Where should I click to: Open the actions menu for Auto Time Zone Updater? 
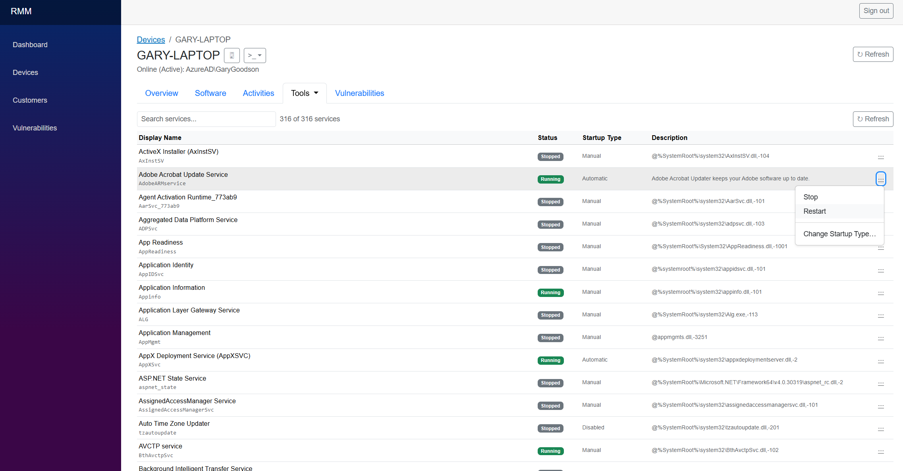pyautogui.click(x=881, y=429)
